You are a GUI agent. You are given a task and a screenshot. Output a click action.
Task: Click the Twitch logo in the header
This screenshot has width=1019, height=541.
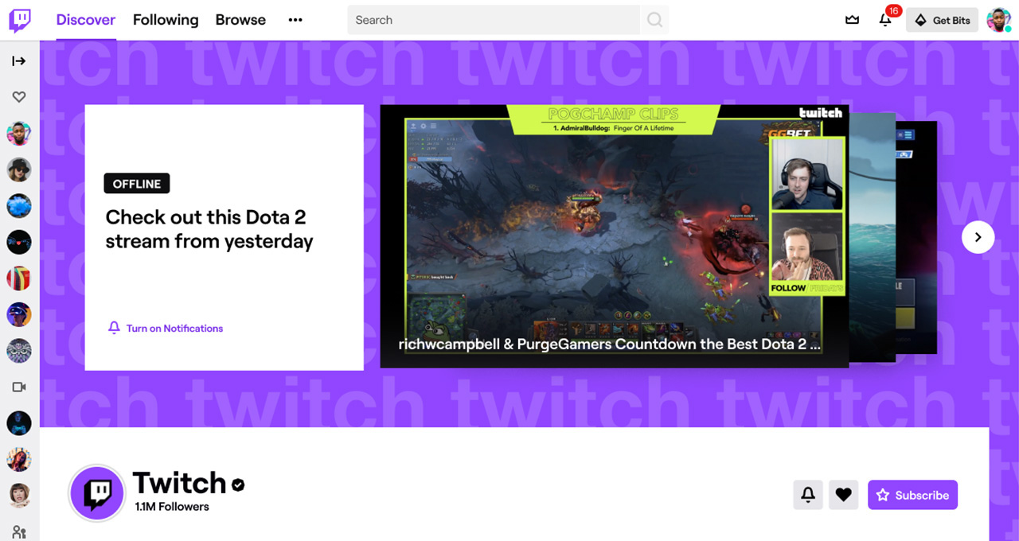20,20
